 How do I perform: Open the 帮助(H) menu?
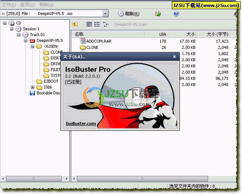46,5
